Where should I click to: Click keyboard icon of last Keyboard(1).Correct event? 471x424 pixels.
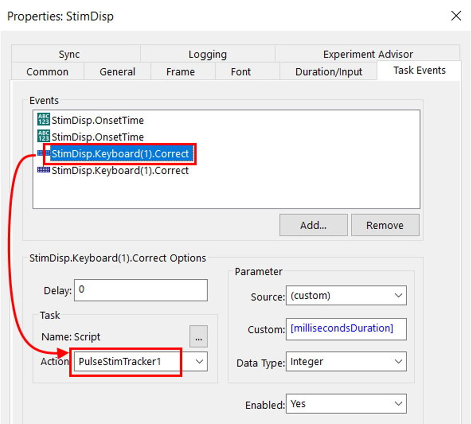(44, 170)
